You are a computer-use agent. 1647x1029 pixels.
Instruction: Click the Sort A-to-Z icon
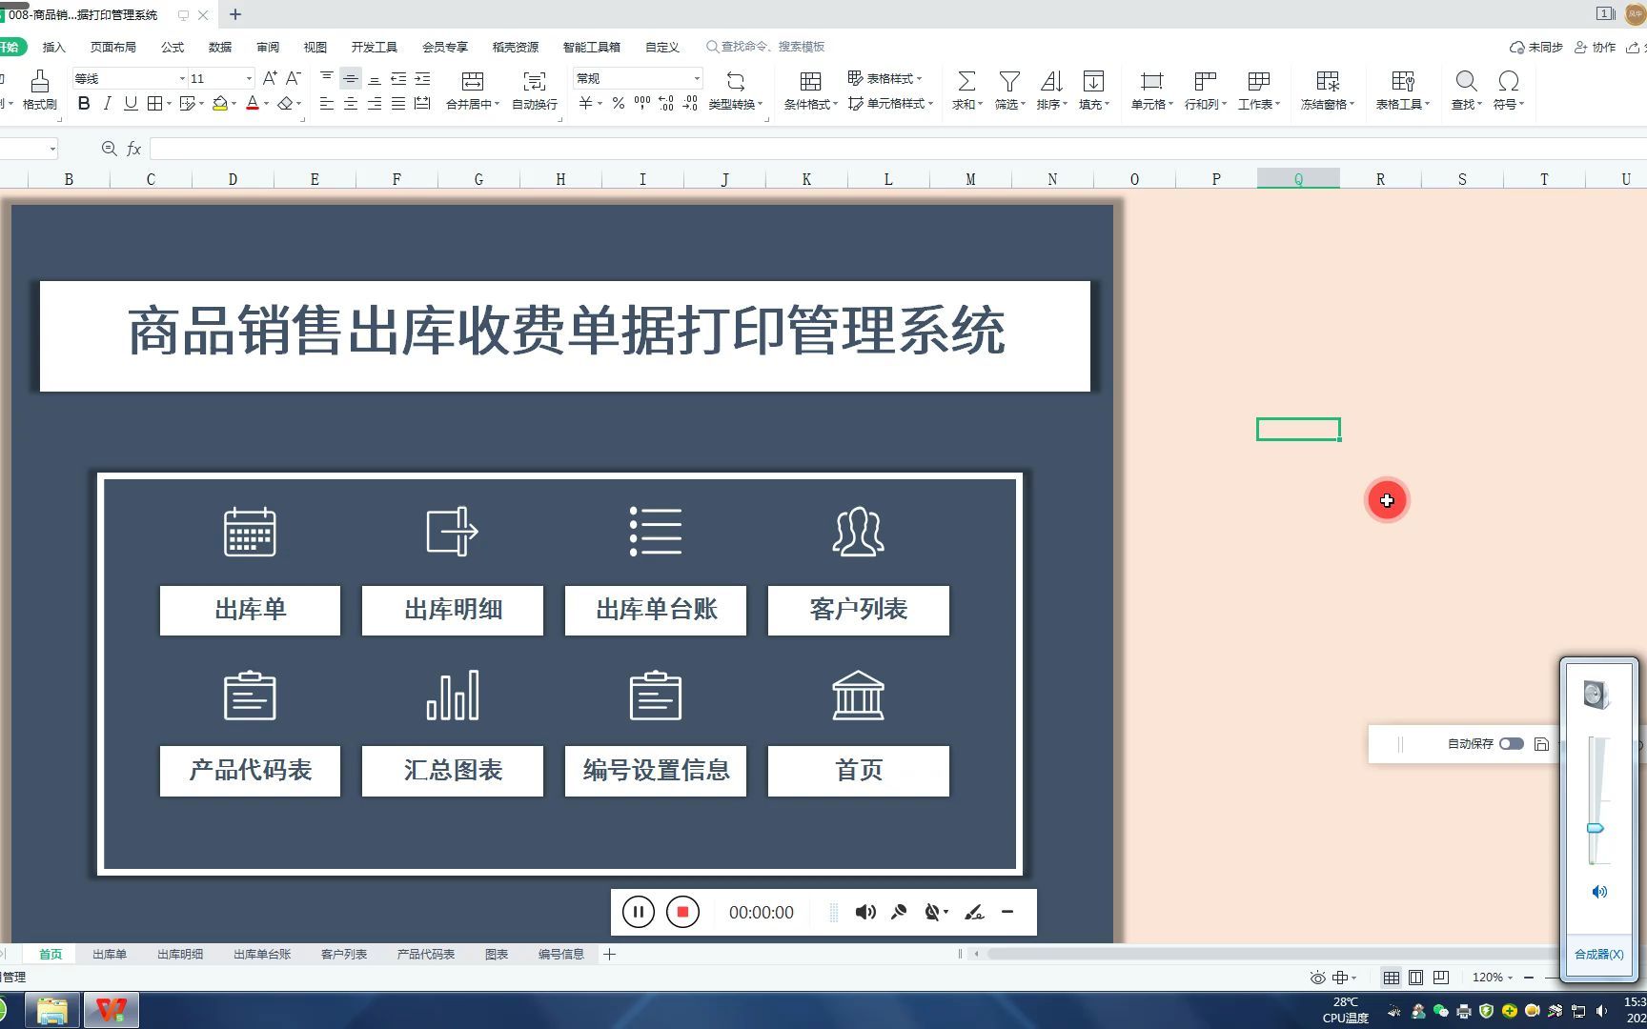1051,81
